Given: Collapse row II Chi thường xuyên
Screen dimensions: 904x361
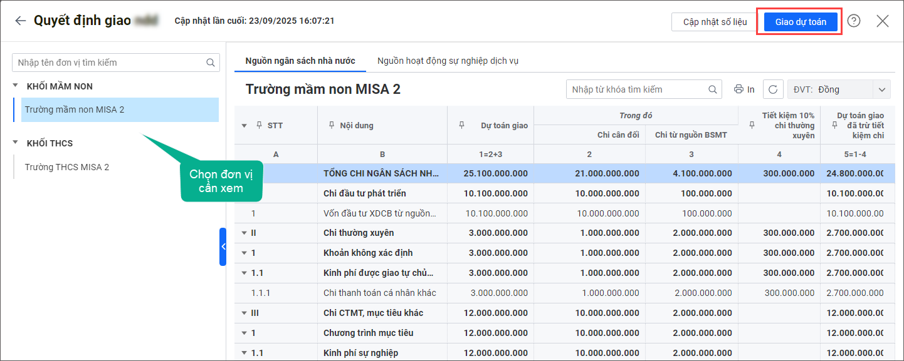Looking at the screenshot, I should (244, 233).
